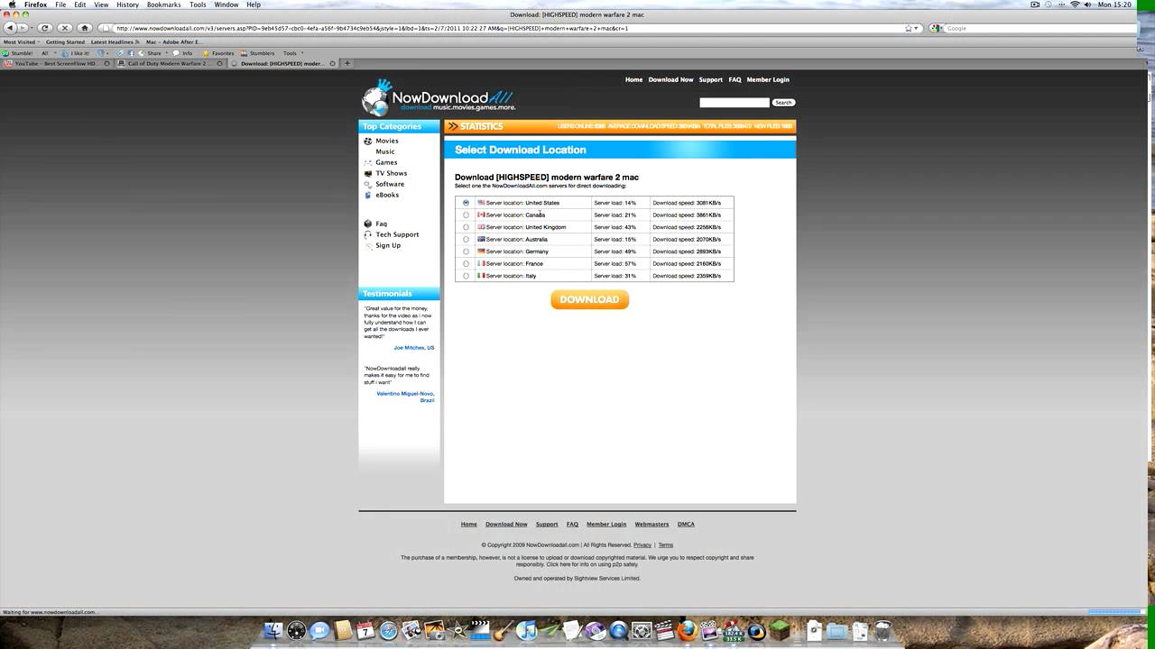Click the Stumble! toolbar icon
This screenshot has height=649, width=1155.
pos(18,53)
